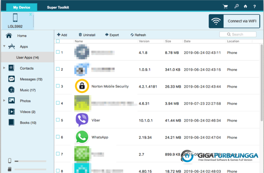
Task: Click the Photos picture icon
Action: 12,101
